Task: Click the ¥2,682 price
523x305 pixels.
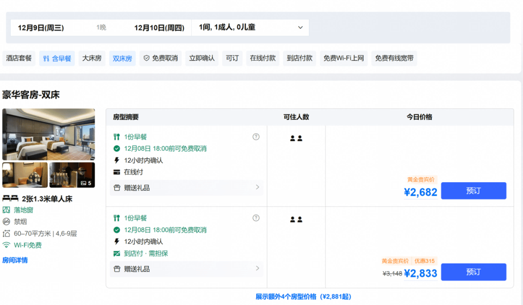Action: (x=420, y=192)
